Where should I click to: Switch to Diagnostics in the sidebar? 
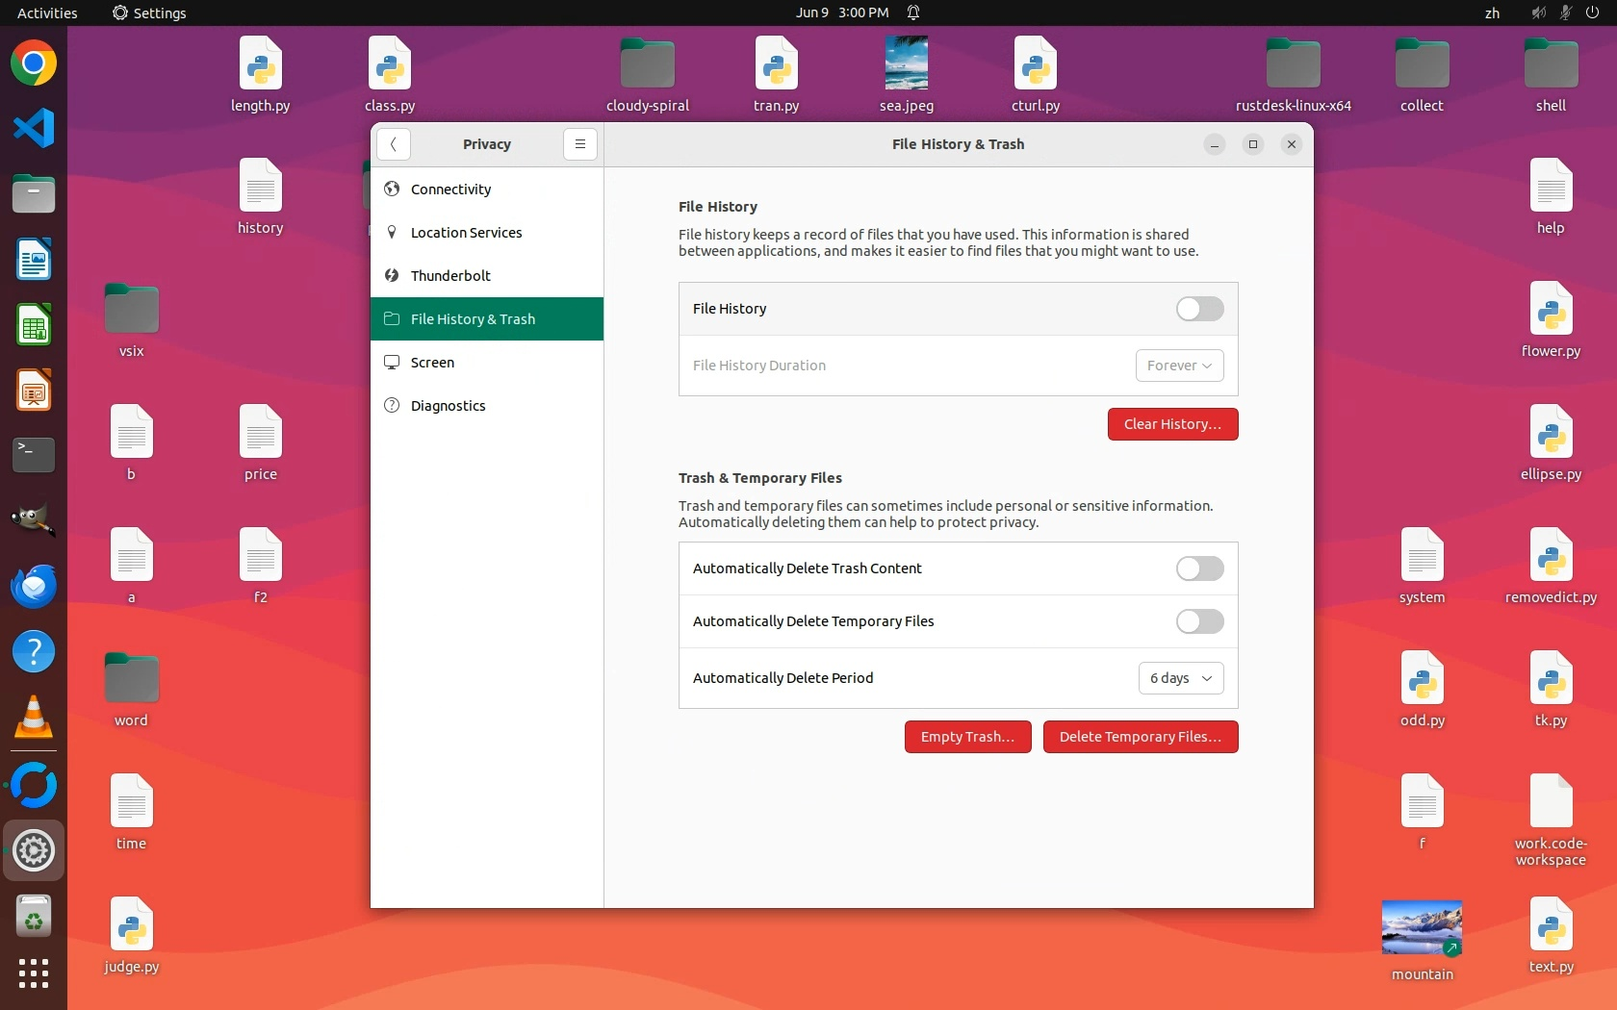448,406
